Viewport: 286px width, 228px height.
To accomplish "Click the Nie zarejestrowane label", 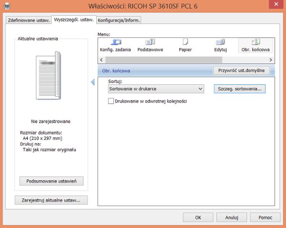I will click(51, 121).
